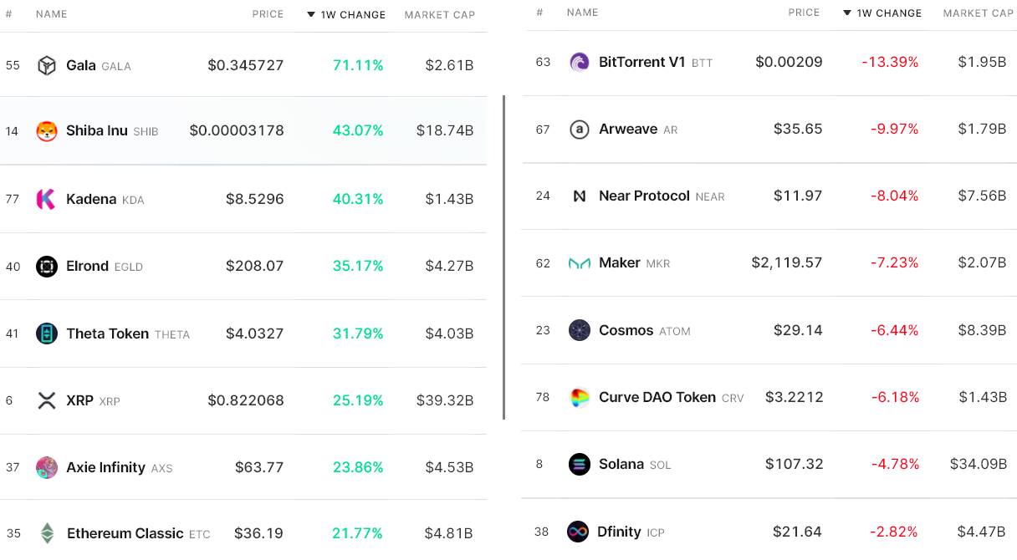Click the Theta Token icon

point(47,333)
